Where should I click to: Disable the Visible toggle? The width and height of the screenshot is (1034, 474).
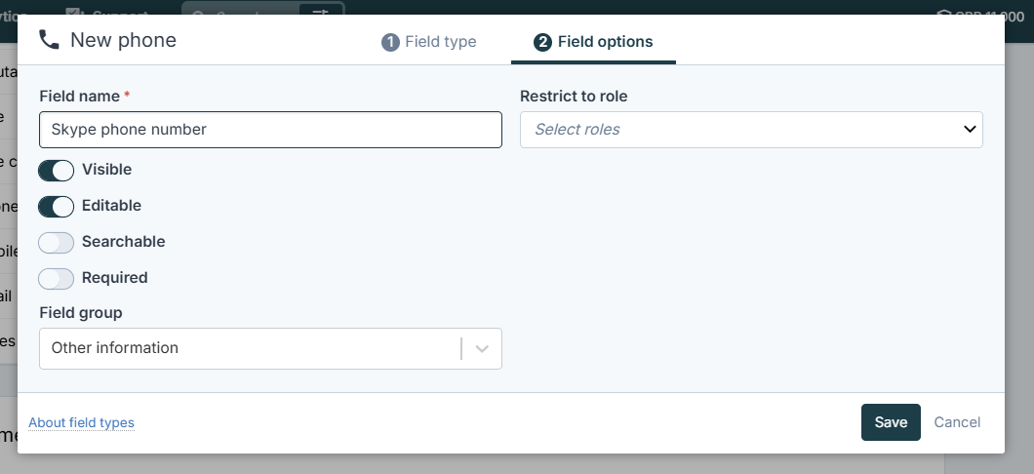56,170
